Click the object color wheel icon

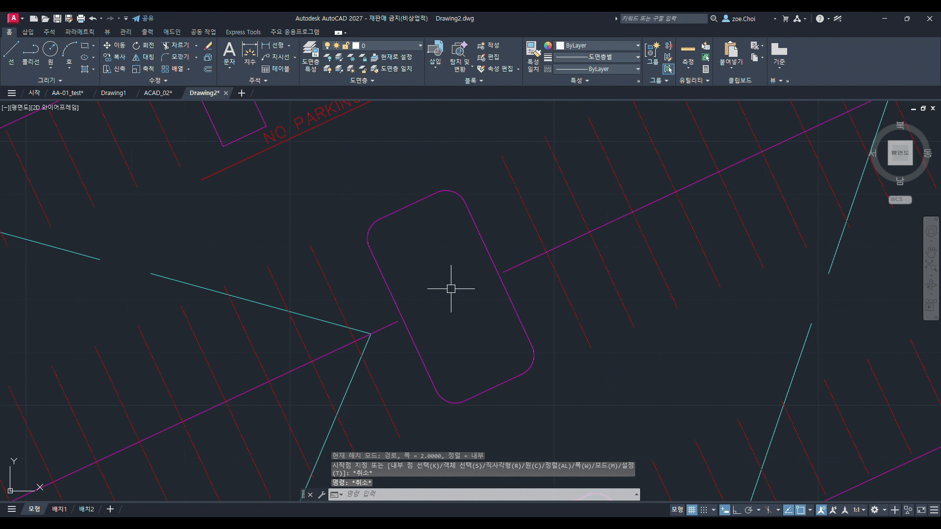548,46
